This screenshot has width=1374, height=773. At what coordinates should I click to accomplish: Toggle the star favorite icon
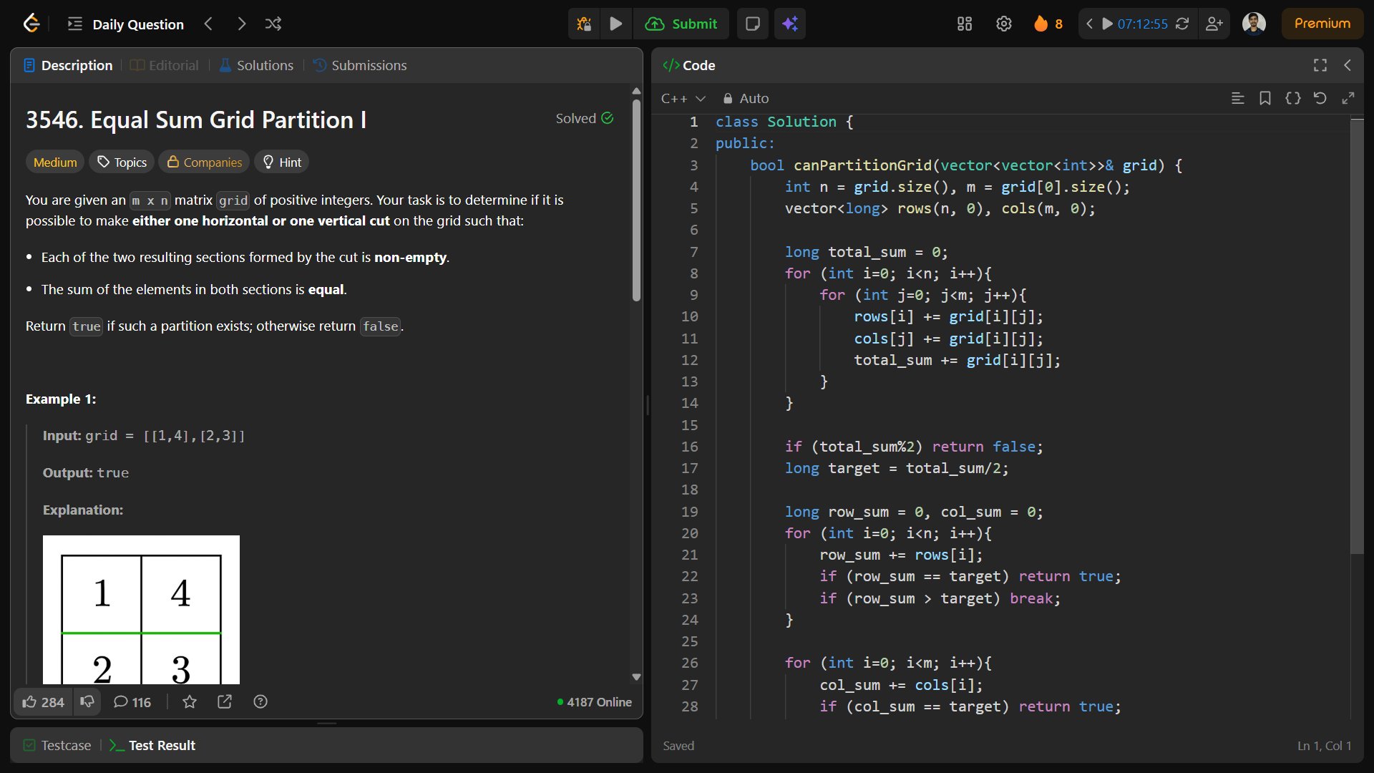189,702
